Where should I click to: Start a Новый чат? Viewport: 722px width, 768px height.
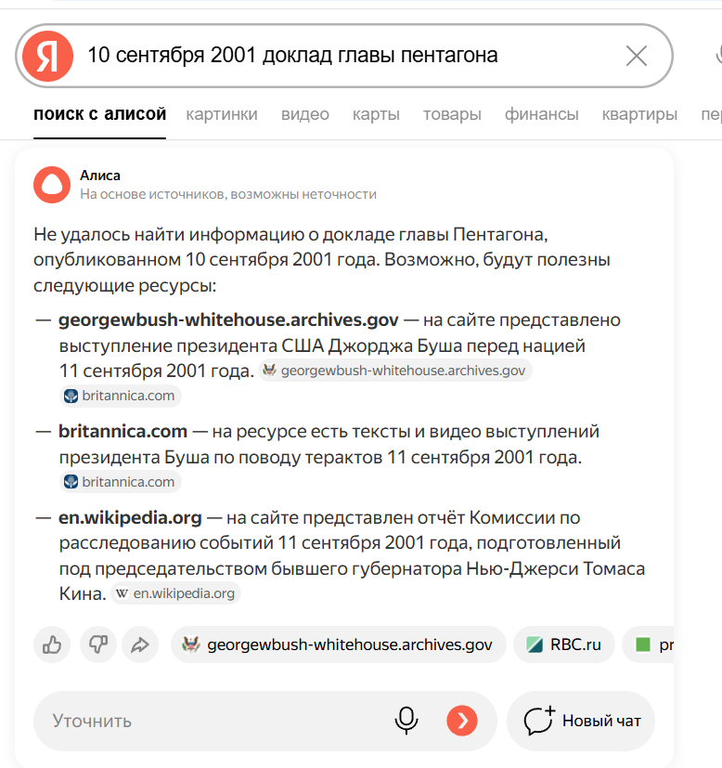(582, 721)
